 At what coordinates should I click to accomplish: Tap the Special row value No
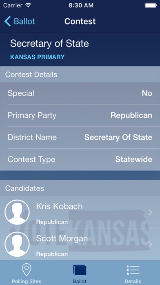coord(147,93)
